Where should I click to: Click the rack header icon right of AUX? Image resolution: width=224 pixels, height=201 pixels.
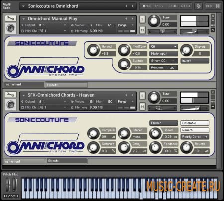(x=218, y=6)
